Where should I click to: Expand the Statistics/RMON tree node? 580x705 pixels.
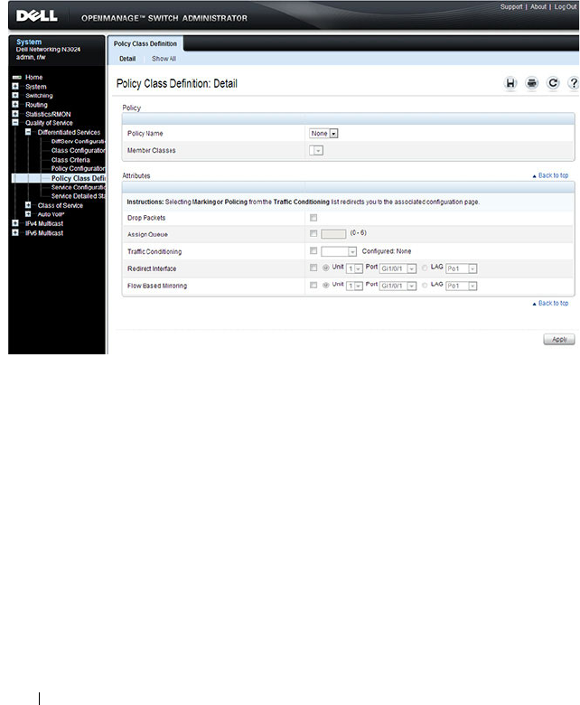coord(15,114)
